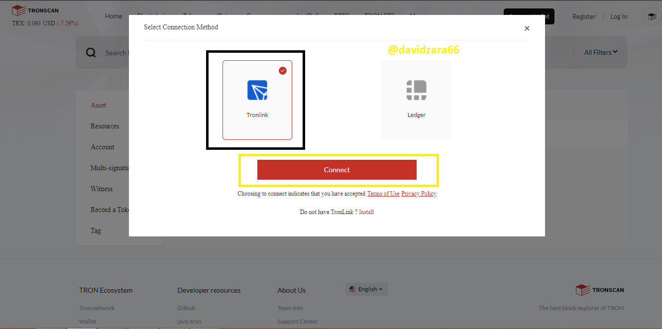
Task: Open the All Filters dropdown
Action: tap(601, 52)
